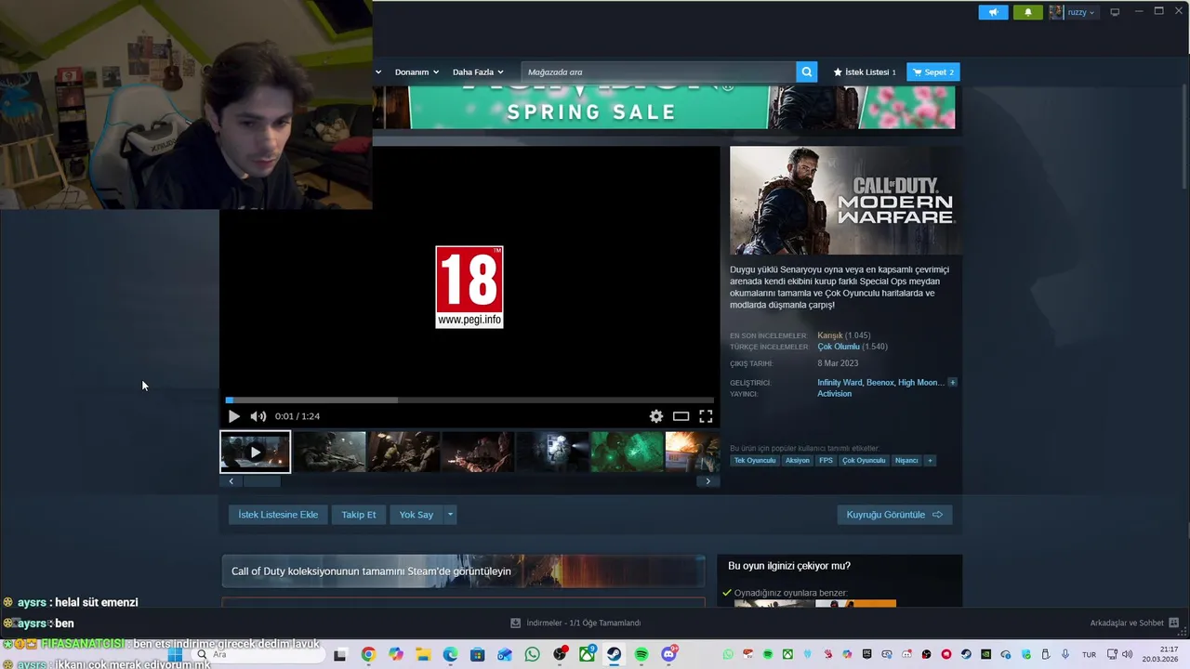Viewport: 1190px width, 669px height.
Task: Open İndirmeler downloads status
Action: point(575,623)
